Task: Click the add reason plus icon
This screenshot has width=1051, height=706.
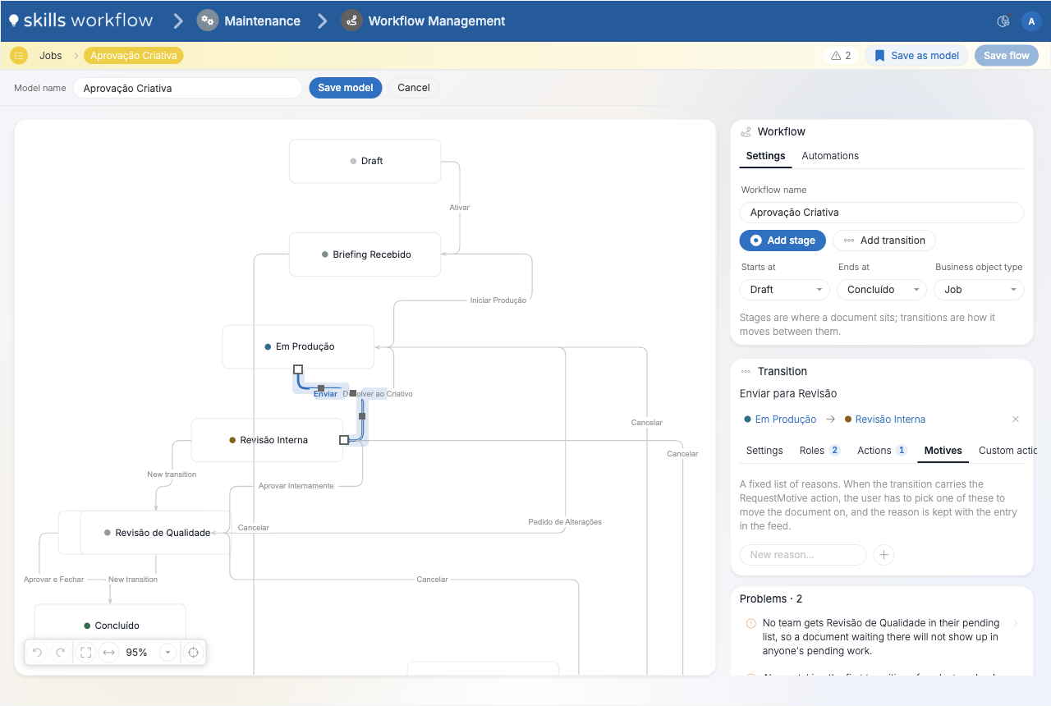Action: click(x=883, y=555)
